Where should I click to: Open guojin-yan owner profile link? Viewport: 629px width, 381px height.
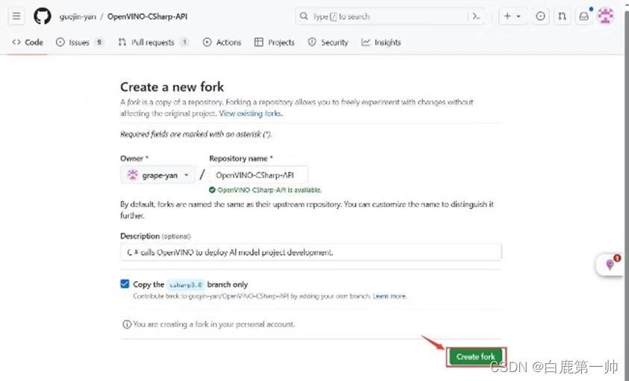[78, 16]
